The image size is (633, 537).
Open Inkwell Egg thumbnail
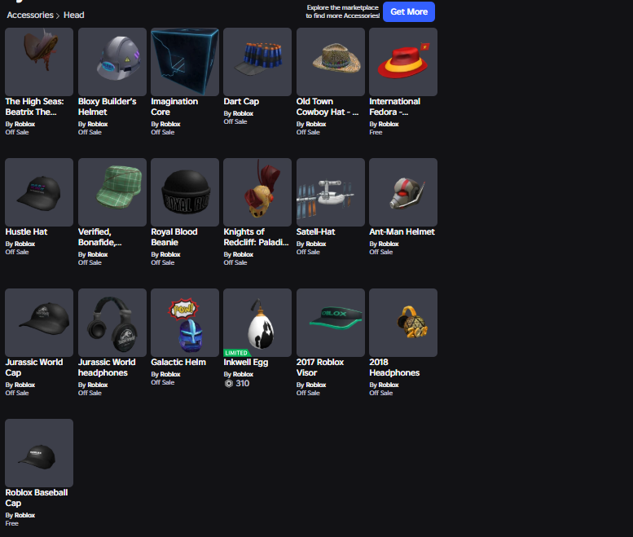pyautogui.click(x=257, y=323)
